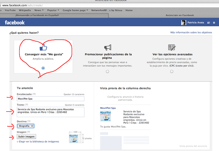Click Patricia Arata profile name
This screenshot has height=151, width=219.
click(196, 23)
